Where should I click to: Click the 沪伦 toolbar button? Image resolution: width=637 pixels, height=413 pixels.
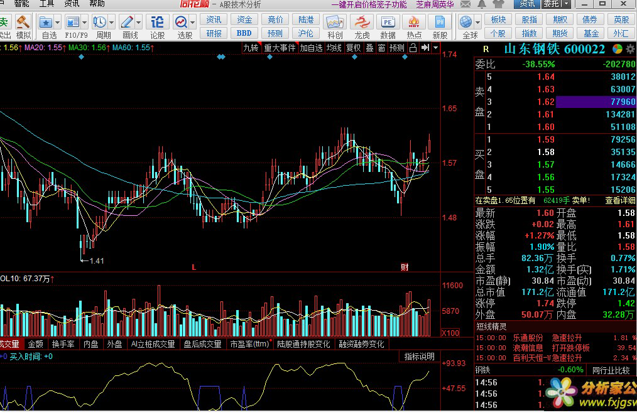(x=305, y=33)
